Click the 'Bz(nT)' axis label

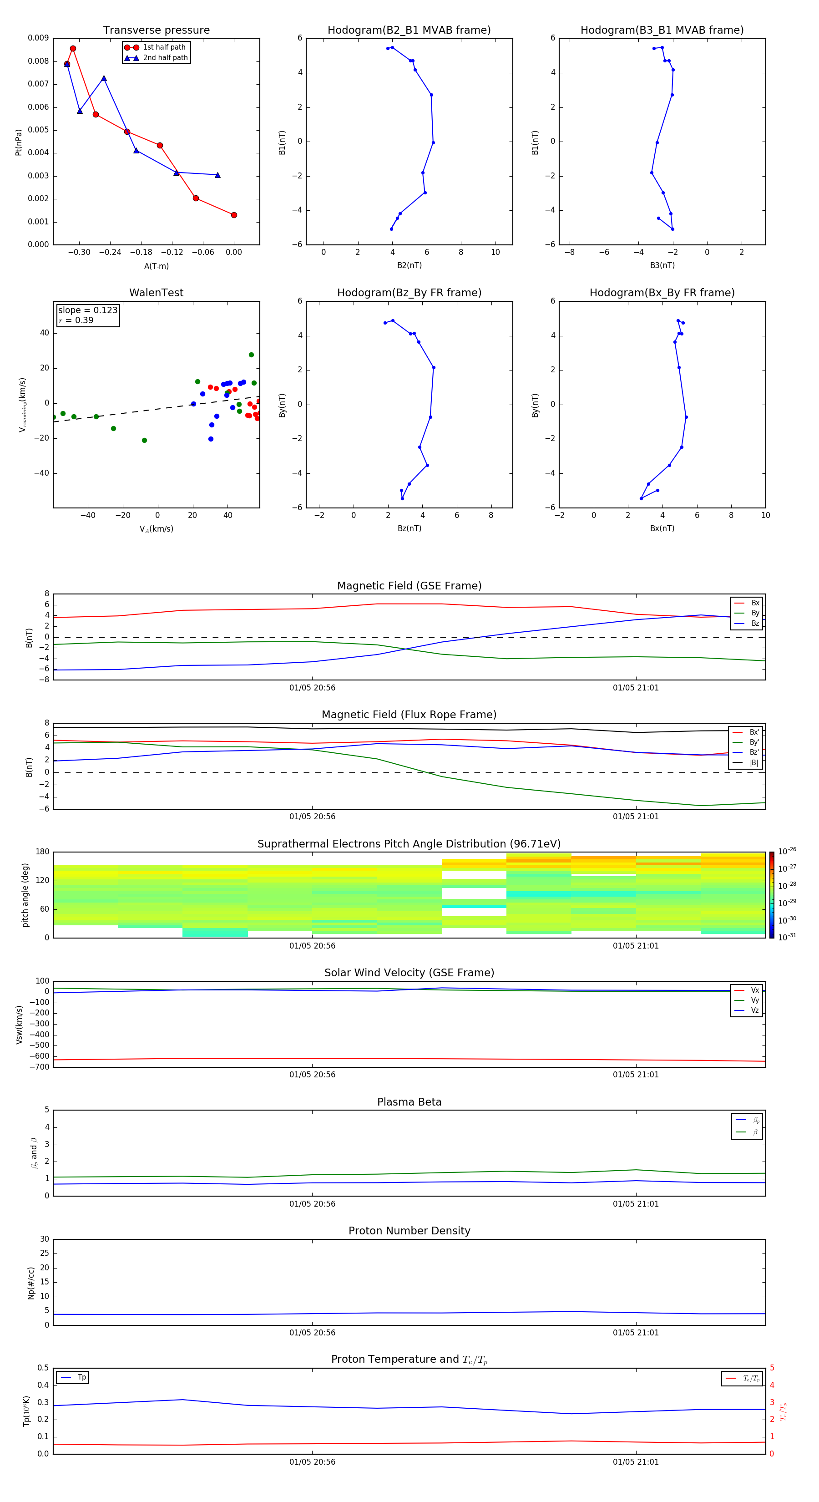(x=409, y=528)
